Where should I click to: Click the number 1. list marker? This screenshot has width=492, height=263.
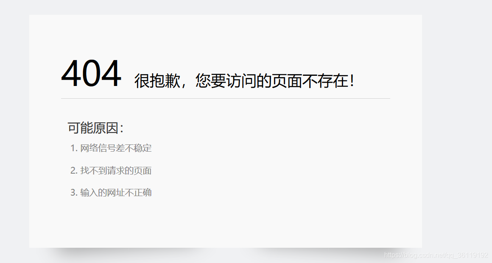[74, 148]
